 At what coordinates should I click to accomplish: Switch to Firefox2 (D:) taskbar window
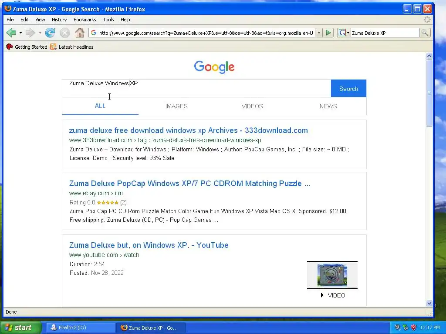point(81,327)
